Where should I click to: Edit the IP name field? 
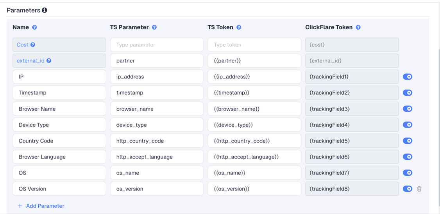click(59, 77)
